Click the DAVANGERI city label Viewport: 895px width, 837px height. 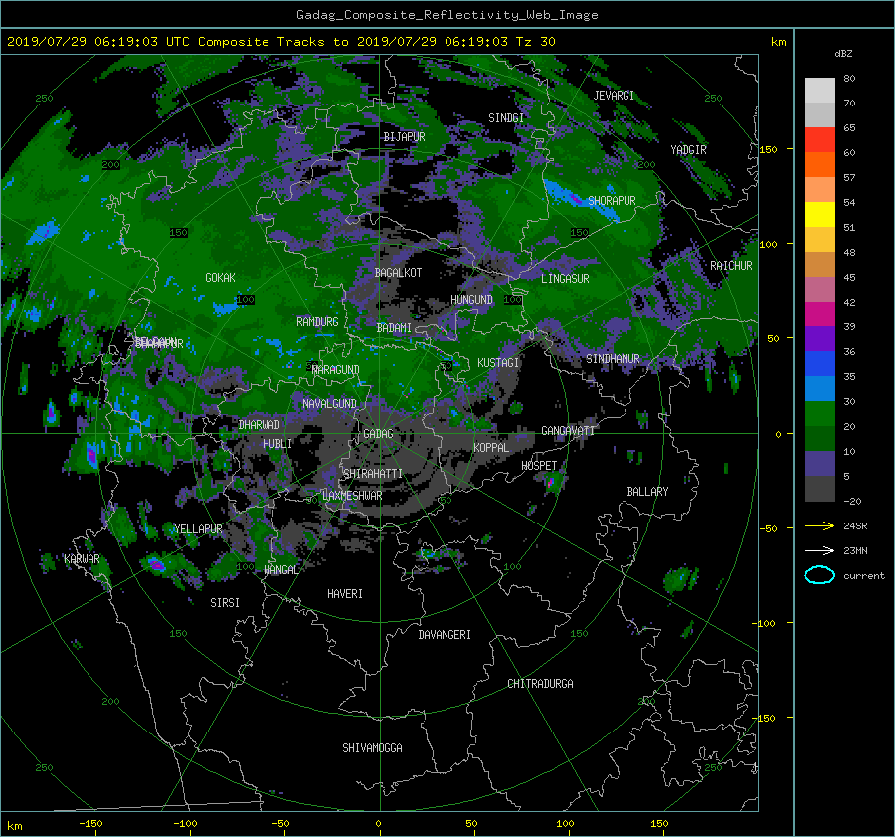coord(445,635)
